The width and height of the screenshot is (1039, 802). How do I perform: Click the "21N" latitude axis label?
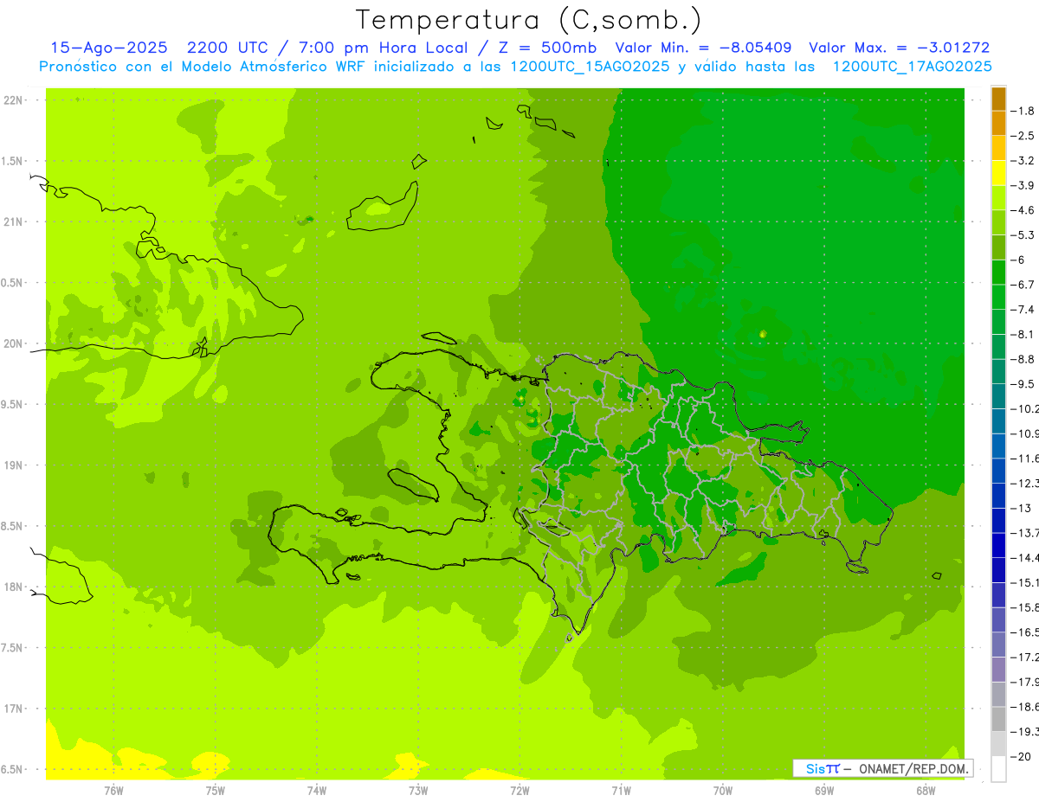[x=12, y=221]
